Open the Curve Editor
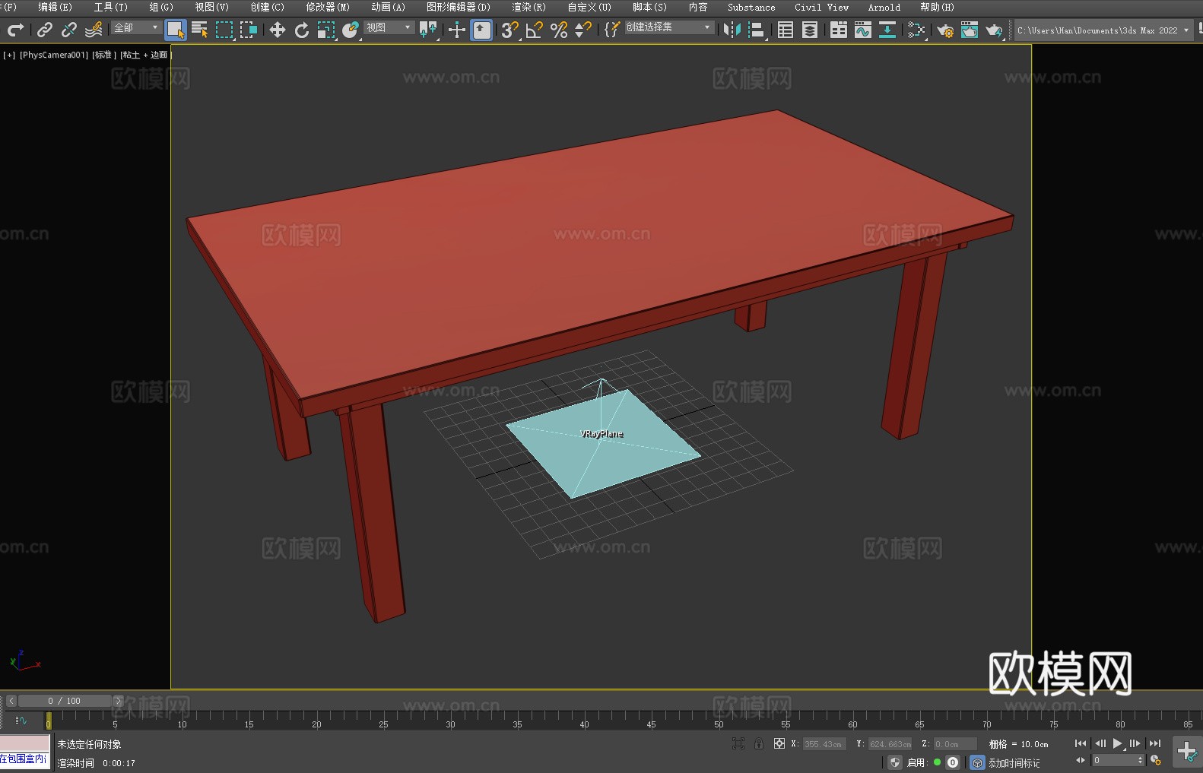 coord(863,30)
